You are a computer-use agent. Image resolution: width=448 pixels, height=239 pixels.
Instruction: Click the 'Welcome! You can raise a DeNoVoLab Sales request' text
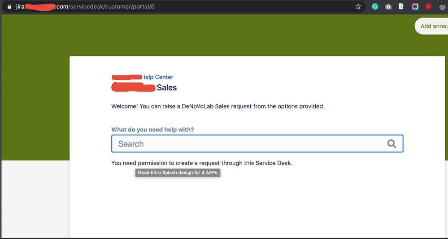[217, 107]
